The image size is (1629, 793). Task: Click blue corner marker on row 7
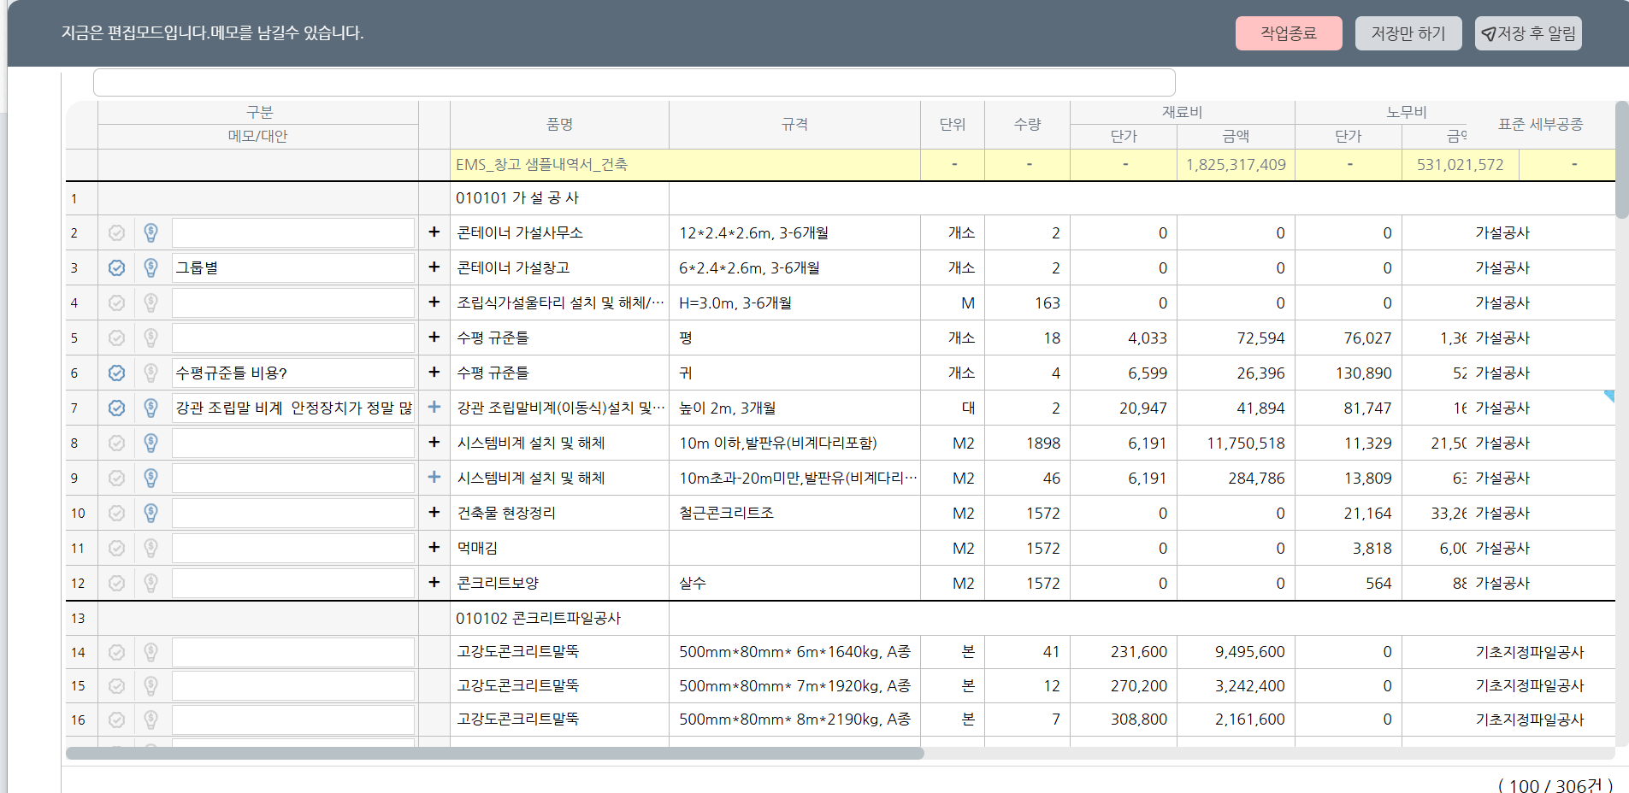click(1609, 396)
